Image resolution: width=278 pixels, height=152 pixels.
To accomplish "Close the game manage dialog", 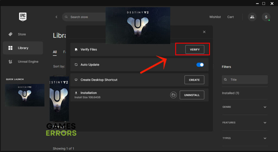I will pos(204,32).
